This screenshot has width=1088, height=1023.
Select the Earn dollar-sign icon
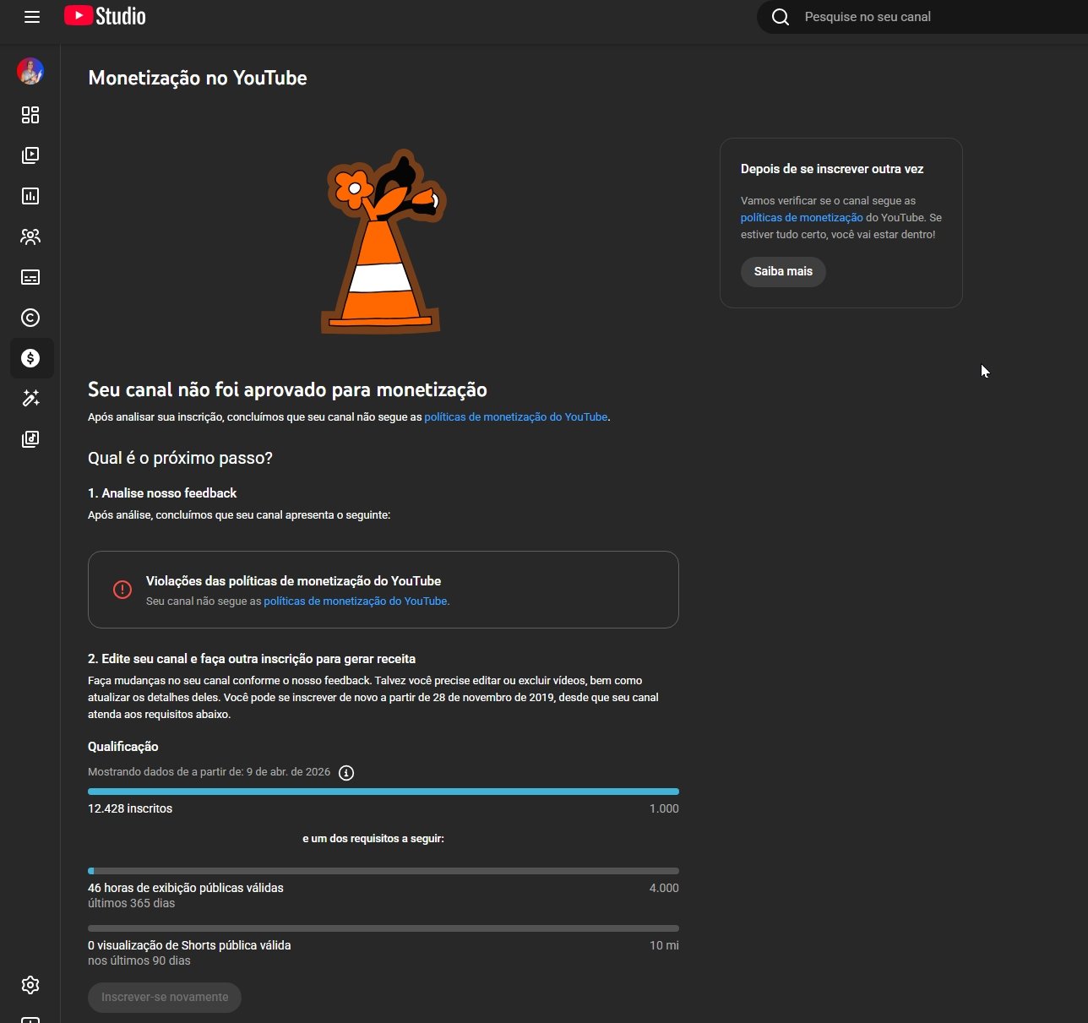point(30,358)
